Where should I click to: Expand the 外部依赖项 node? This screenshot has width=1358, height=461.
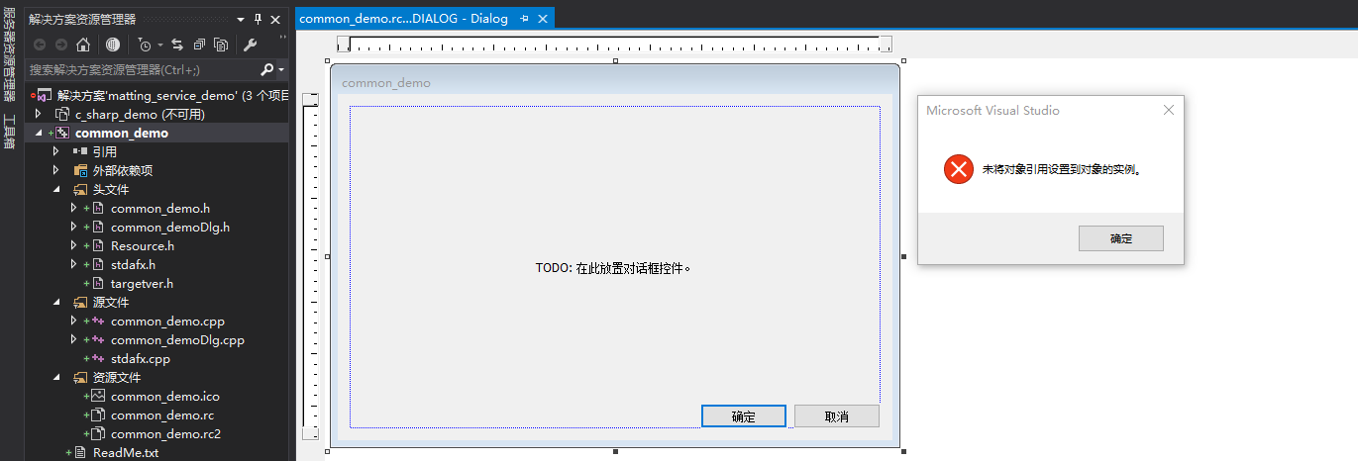pos(56,171)
